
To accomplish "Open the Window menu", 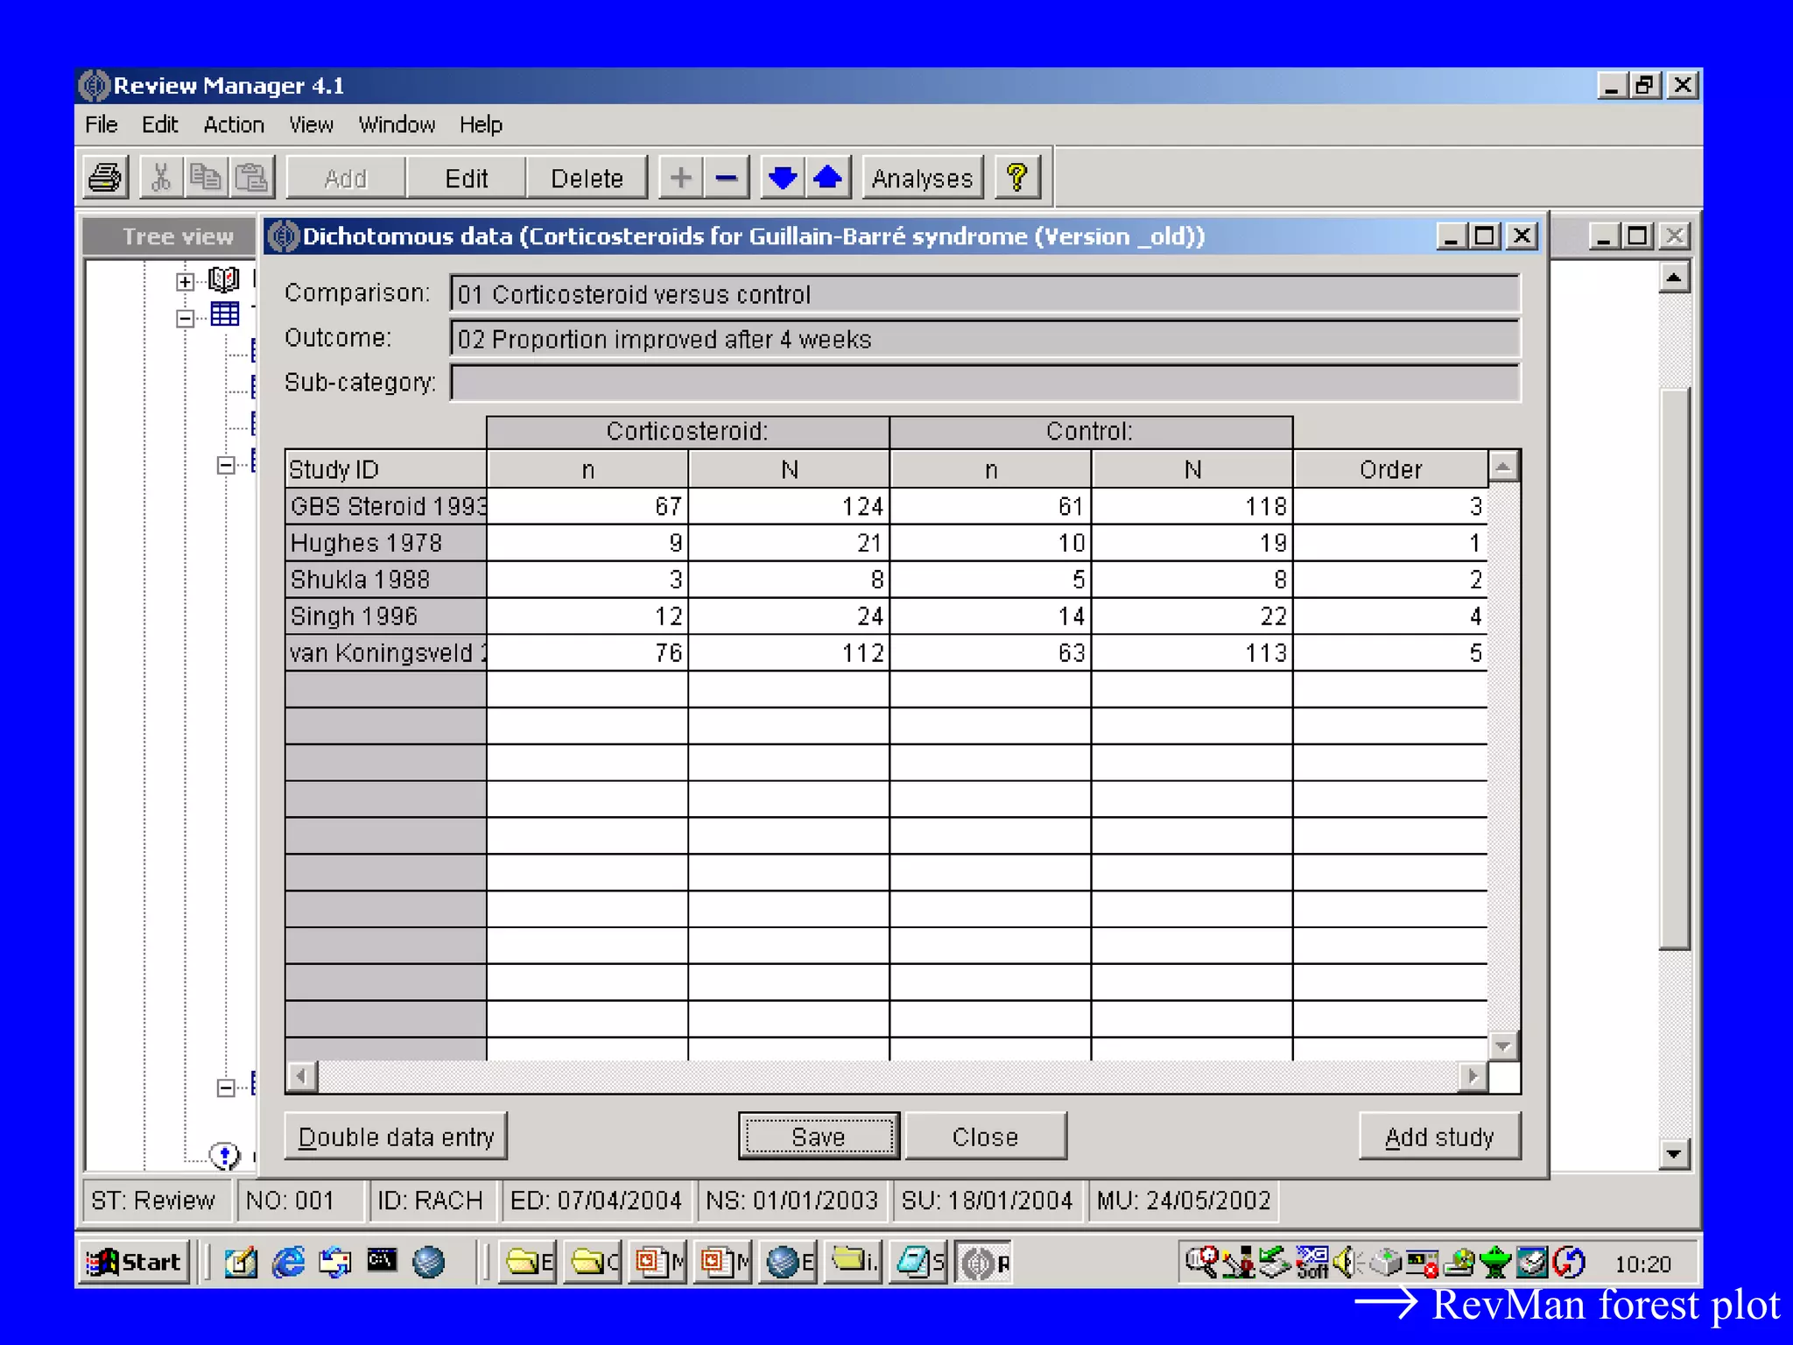I will (397, 125).
